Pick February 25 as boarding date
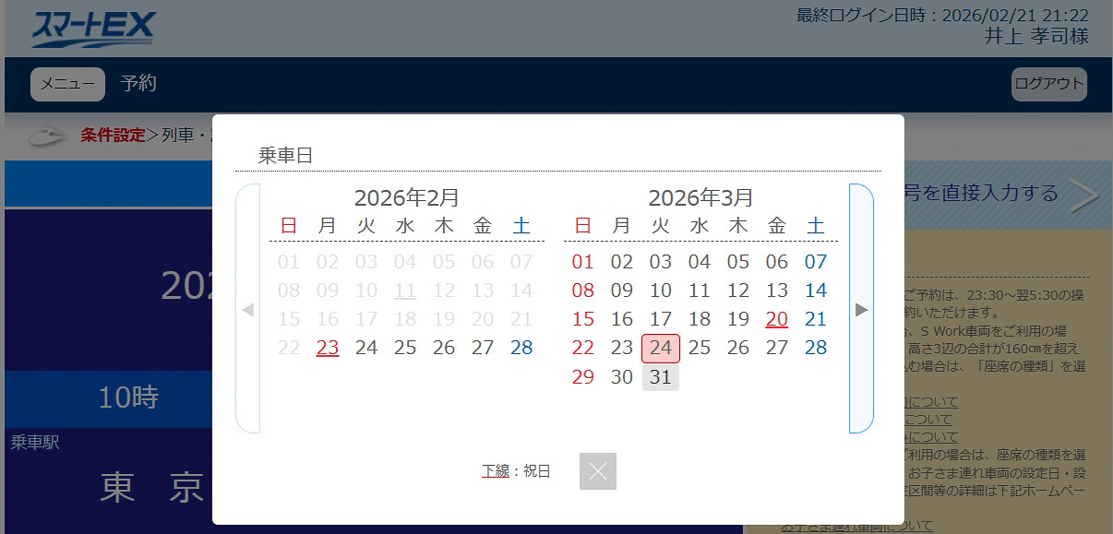The width and height of the screenshot is (1113, 534). click(x=405, y=348)
